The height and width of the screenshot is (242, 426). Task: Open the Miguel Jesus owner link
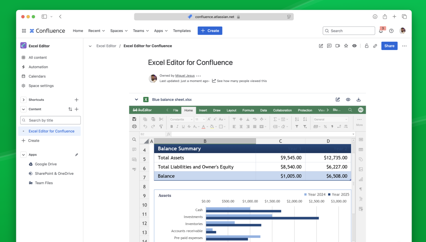coord(185,76)
